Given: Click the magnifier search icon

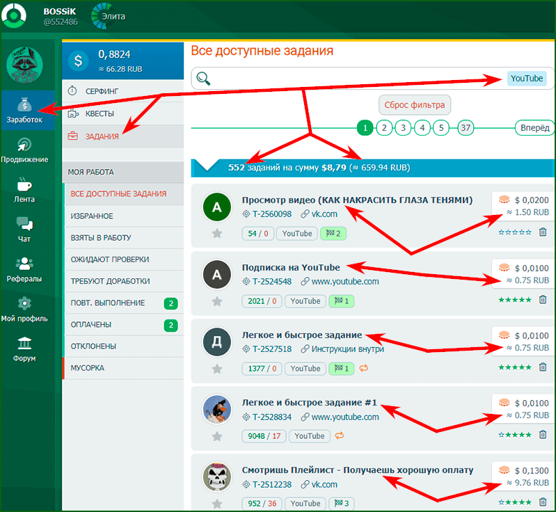Looking at the screenshot, I should tap(203, 79).
